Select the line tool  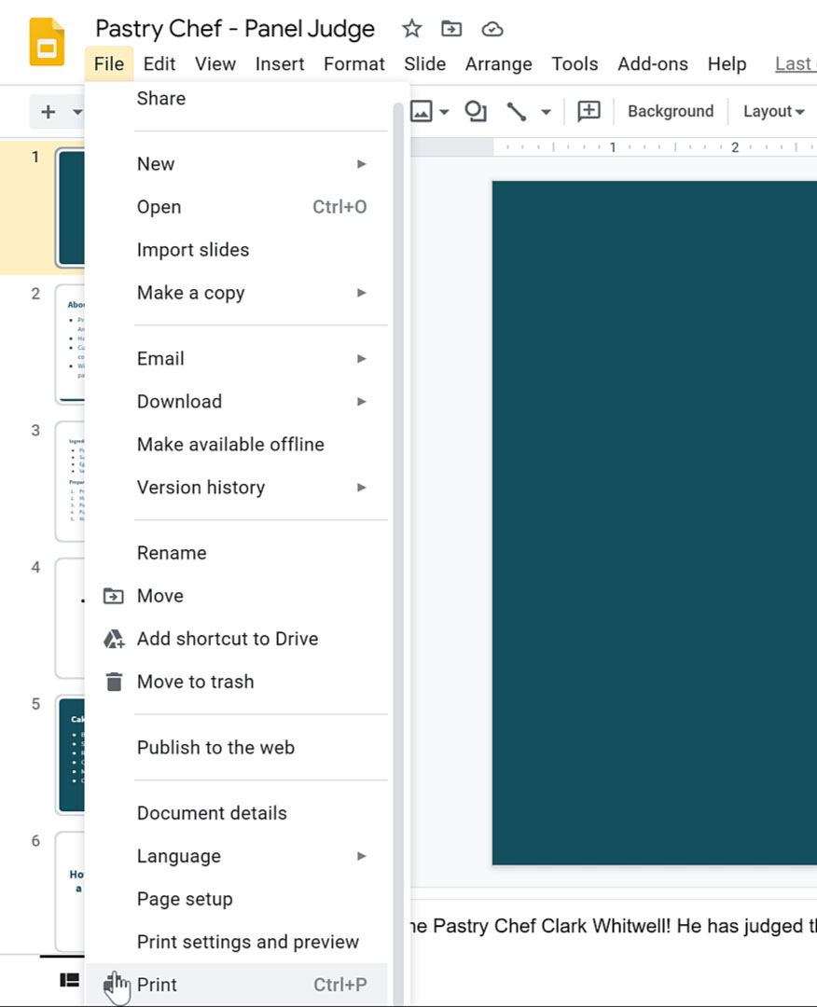click(517, 111)
